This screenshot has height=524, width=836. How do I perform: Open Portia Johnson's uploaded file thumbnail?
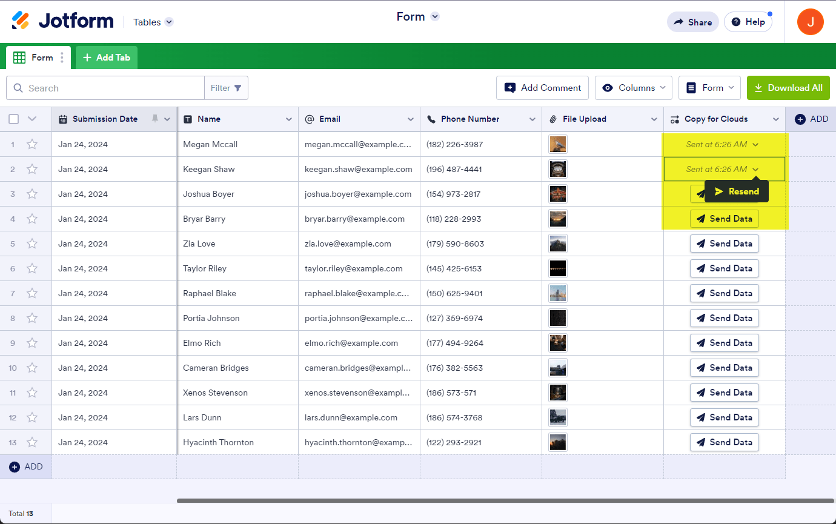coord(557,318)
